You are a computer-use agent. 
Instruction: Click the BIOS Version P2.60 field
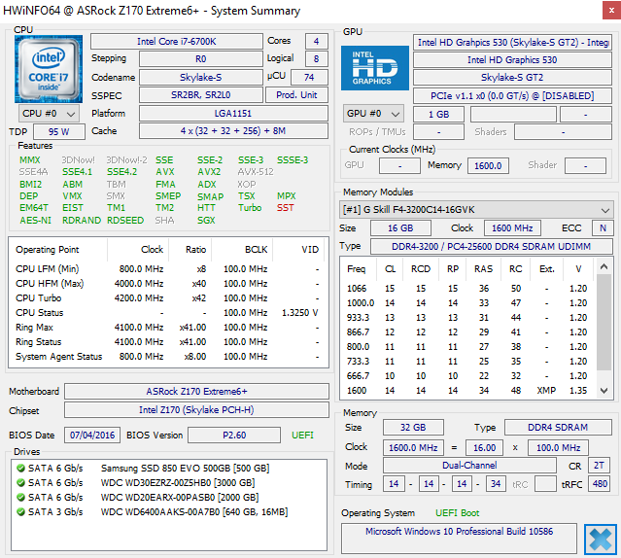click(x=234, y=435)
